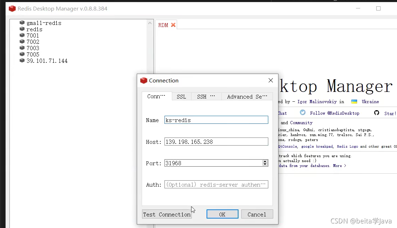Viewport: 397px width, 228px height.
Task: Click the Connection dialog Redis logo icon
Action: tap(144, 81)
